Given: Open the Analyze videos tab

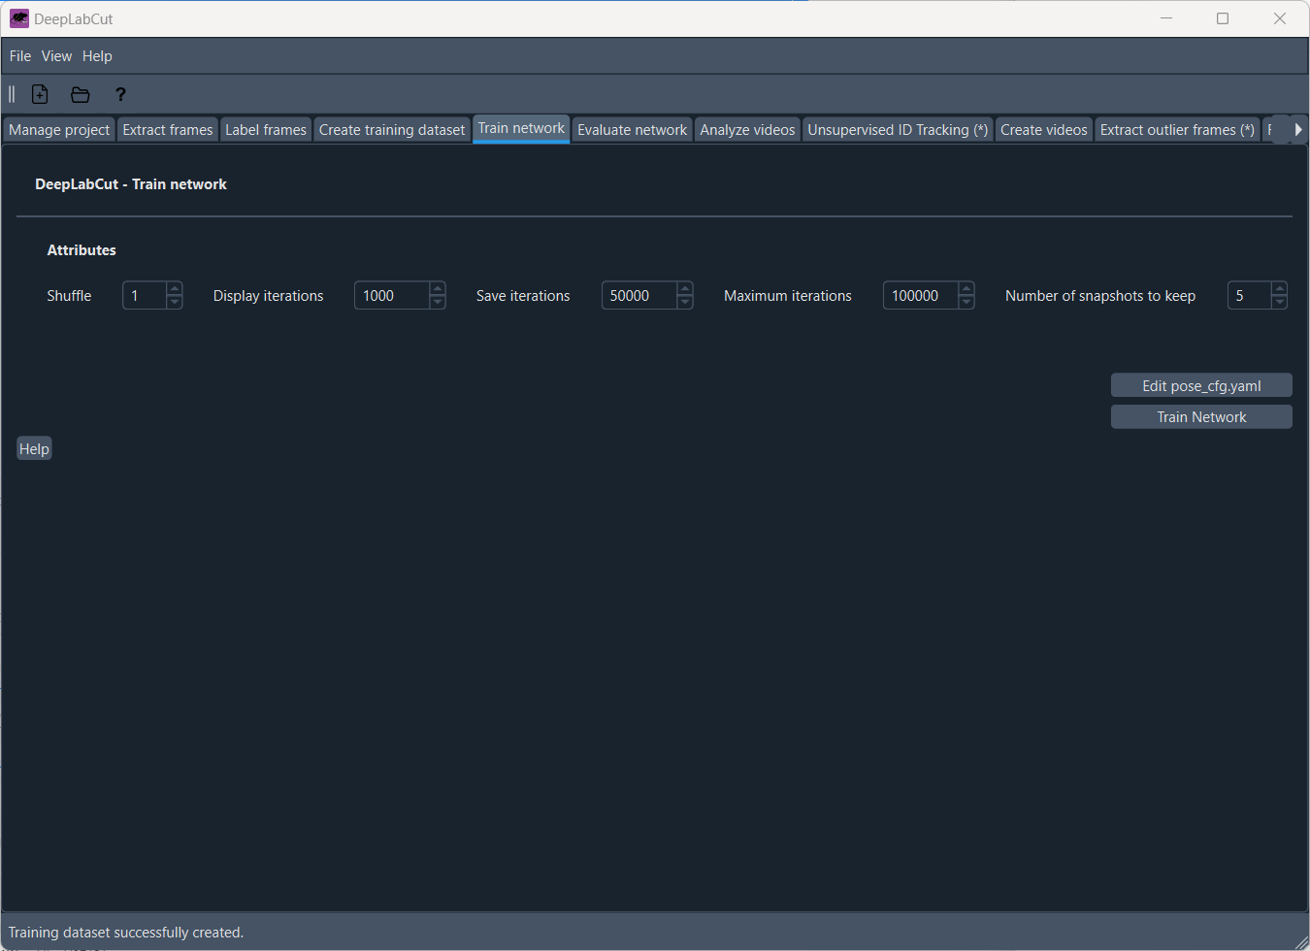Looking at the screenshot, I should [x=747, y=130].
